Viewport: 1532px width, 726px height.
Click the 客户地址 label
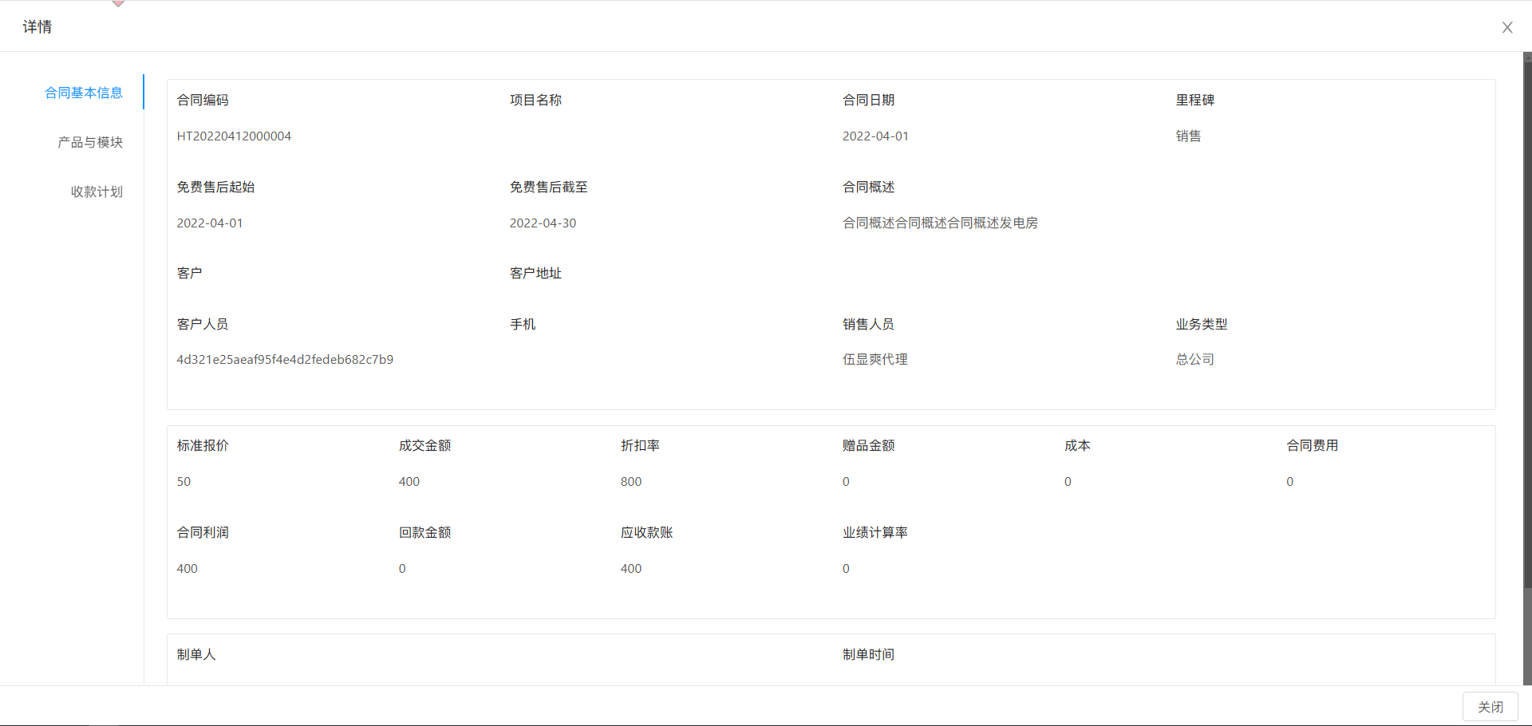(x=535, y=273)
